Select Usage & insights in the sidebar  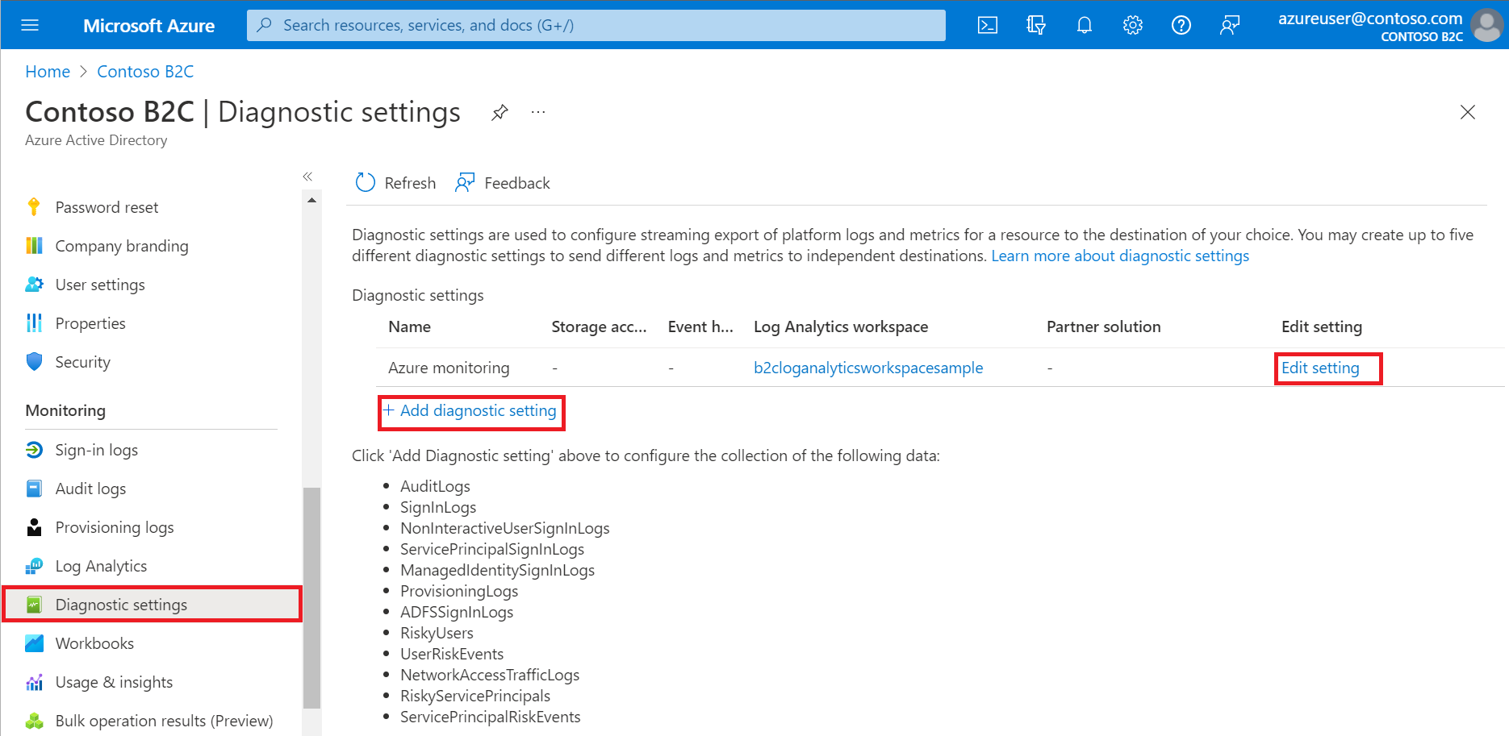[114, 682]
